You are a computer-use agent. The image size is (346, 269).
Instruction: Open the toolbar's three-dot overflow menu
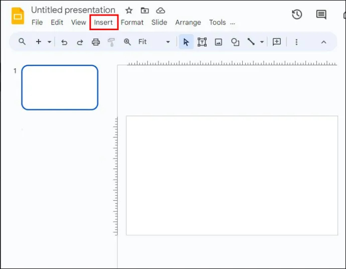(x=296, y=42)
